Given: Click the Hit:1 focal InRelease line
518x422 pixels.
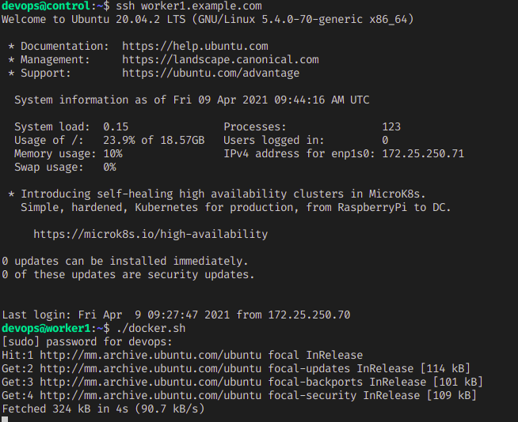Looking at the screenshot, I should click(x=182, y=356).
